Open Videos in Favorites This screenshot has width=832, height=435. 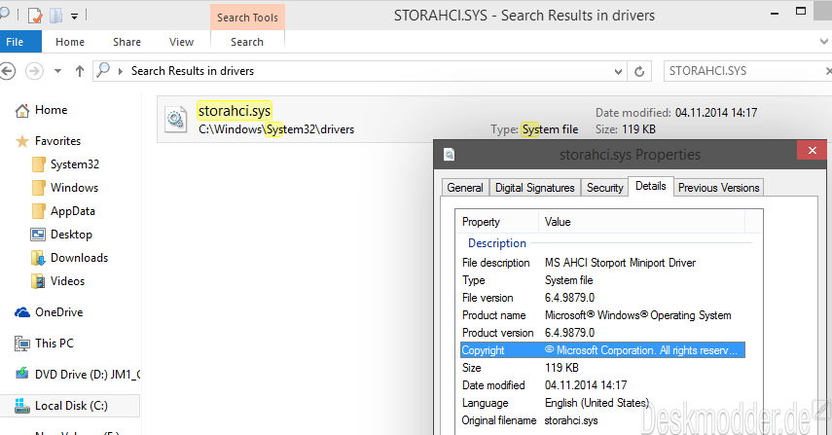click(x=67, y=281)
